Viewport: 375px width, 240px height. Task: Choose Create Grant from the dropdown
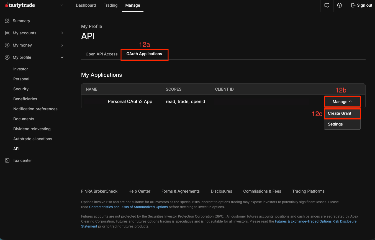(x=342, y=113)
